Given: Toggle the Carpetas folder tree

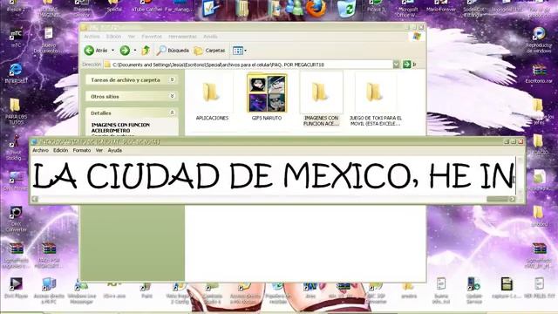Looking at the screenshot, I should (209, 51).
